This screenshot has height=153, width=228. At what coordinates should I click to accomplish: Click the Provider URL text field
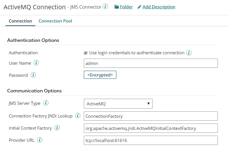[x=151, y=140]
